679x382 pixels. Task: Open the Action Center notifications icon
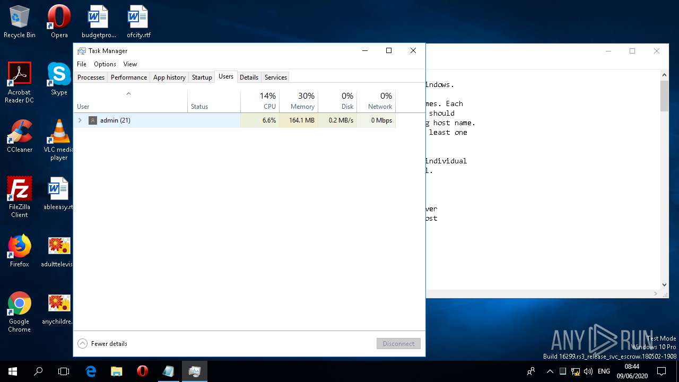pos(661,371)
